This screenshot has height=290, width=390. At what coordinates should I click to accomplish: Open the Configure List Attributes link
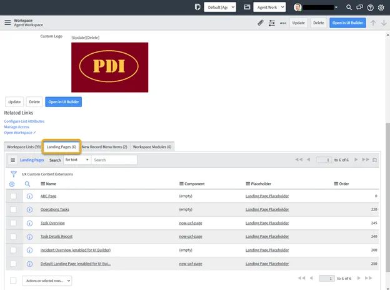24,121
